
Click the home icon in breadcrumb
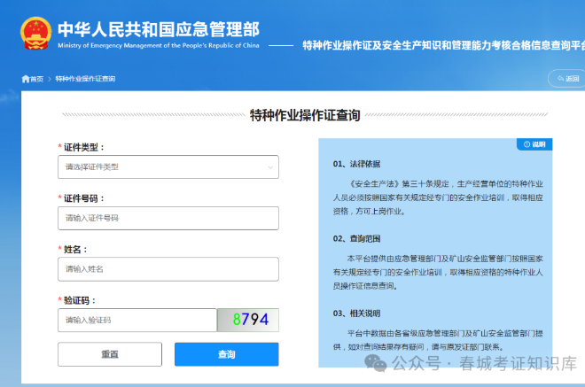[x=26, y=79]
